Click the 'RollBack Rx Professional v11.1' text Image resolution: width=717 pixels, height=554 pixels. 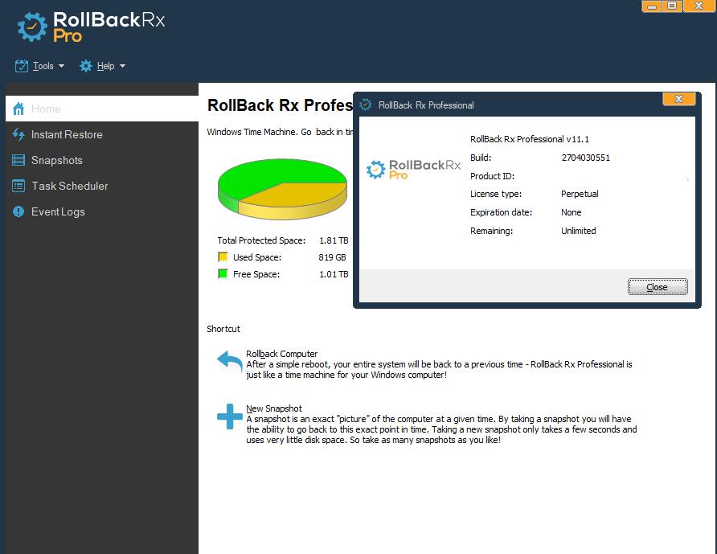click(530, 139)
